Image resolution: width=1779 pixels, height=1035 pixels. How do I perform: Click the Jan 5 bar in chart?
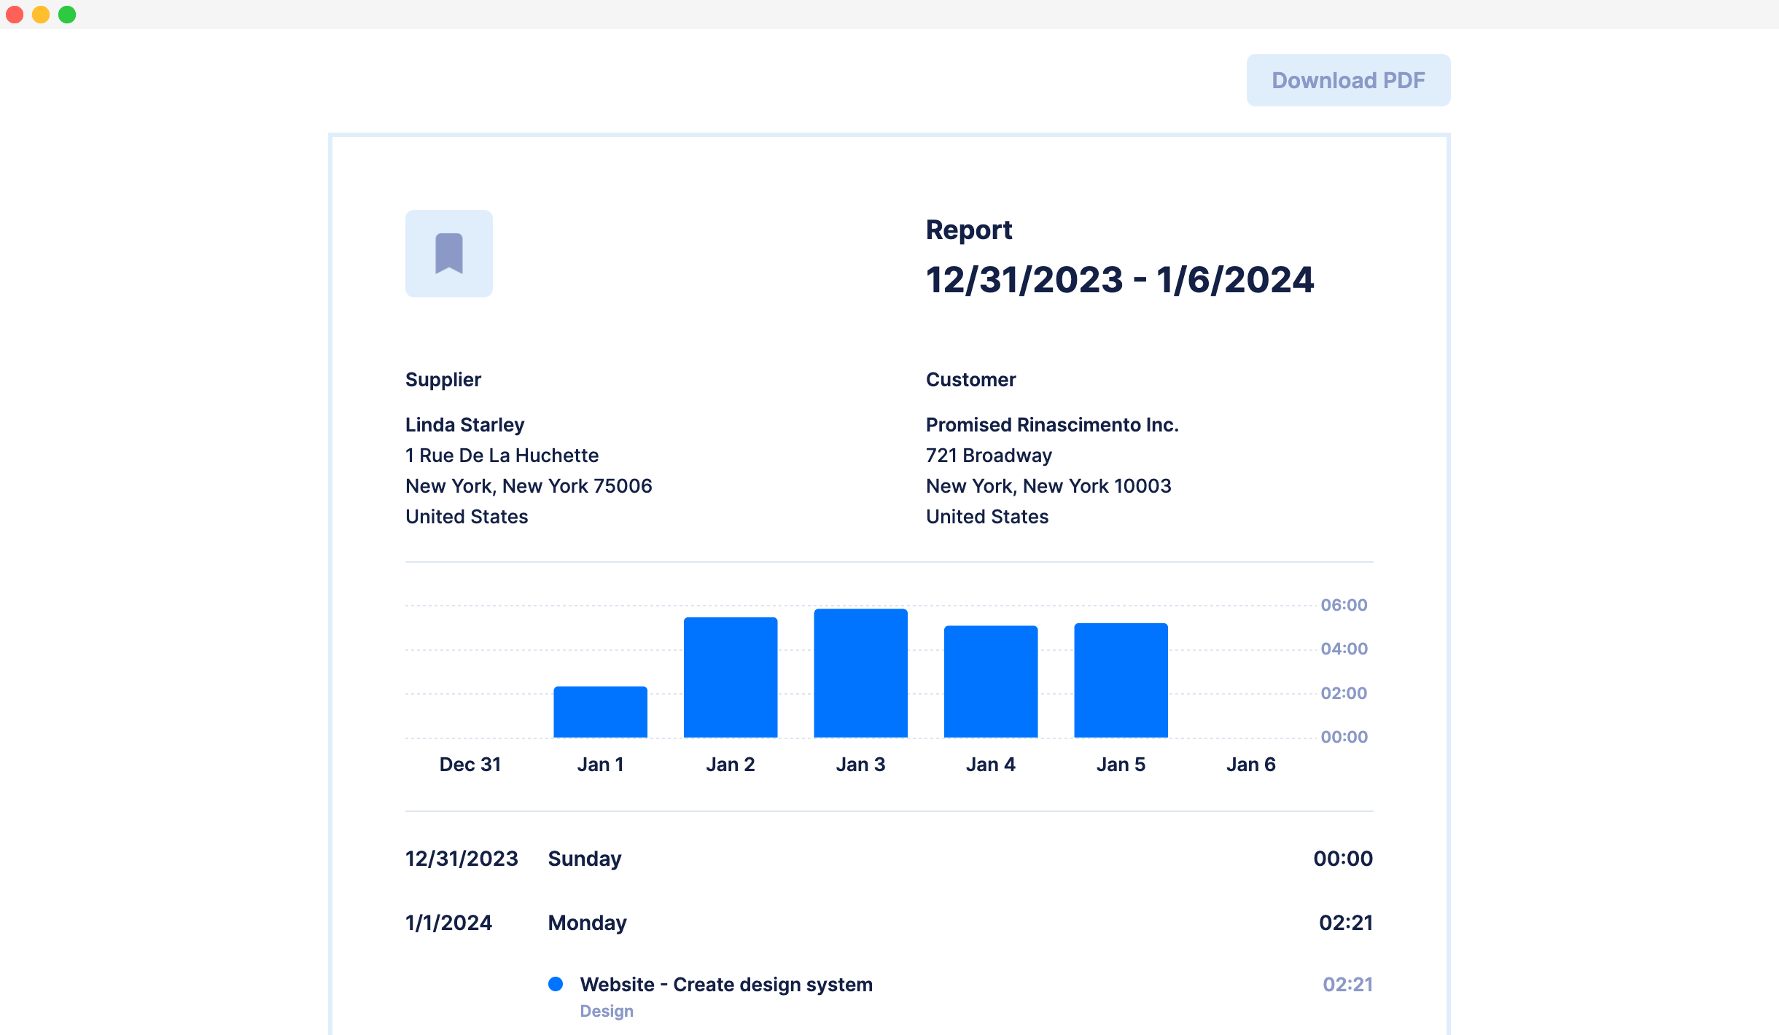(x=1121, y=680)
